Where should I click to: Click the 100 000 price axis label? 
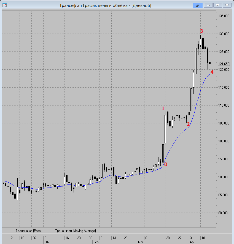[x=224, y=141]
